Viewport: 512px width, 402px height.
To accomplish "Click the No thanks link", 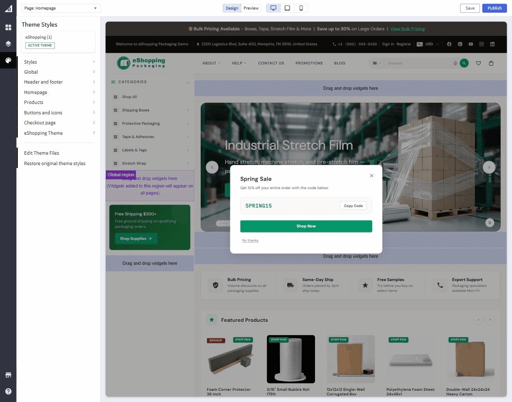I will (x=250, y=240).
